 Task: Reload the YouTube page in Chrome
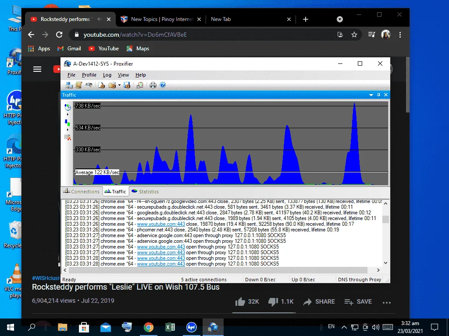tap(59, 35)
